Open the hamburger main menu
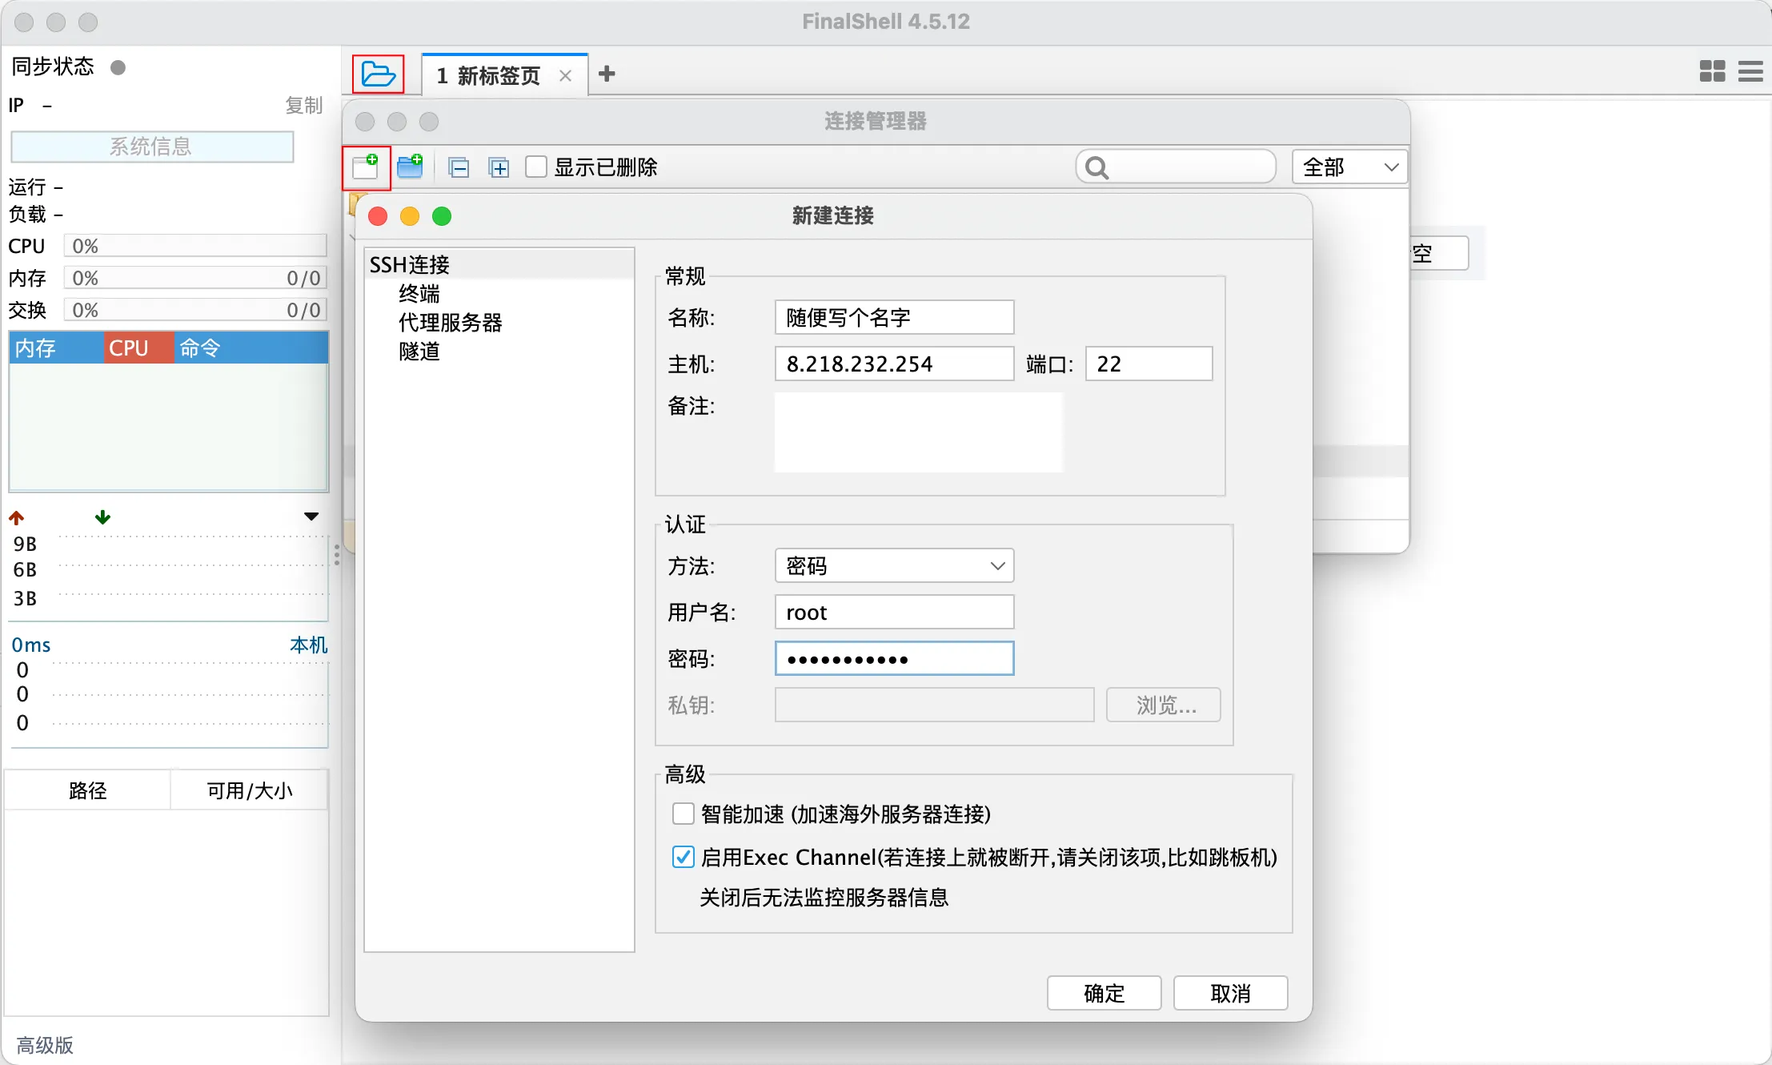The height and width of the screenshot is (1065, 1772). [x=1750, y=71]
